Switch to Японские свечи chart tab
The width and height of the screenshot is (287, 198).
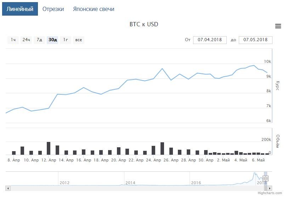pyautogui.click(x=94, y=9)
